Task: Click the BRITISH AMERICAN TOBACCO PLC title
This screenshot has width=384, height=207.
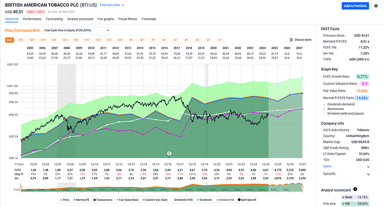Action: 42,5
